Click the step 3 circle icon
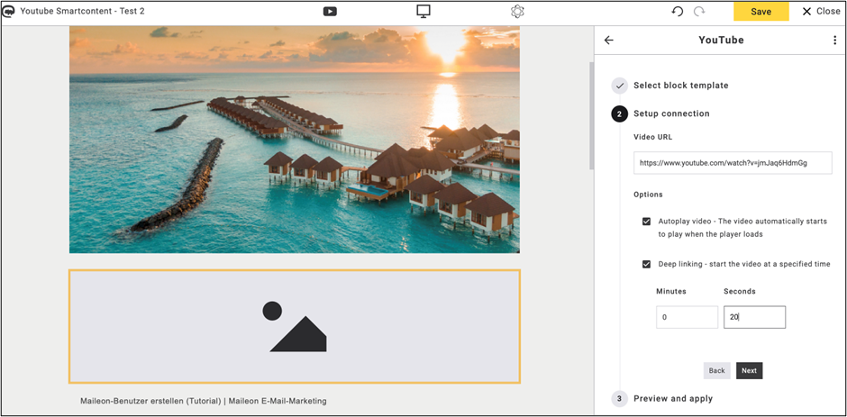The width and height of the screenshot is (847, 417). tap(620, 399)
